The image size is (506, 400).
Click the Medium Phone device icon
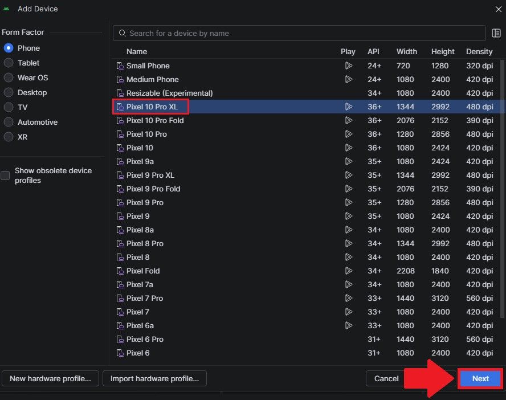pos(120,79)
